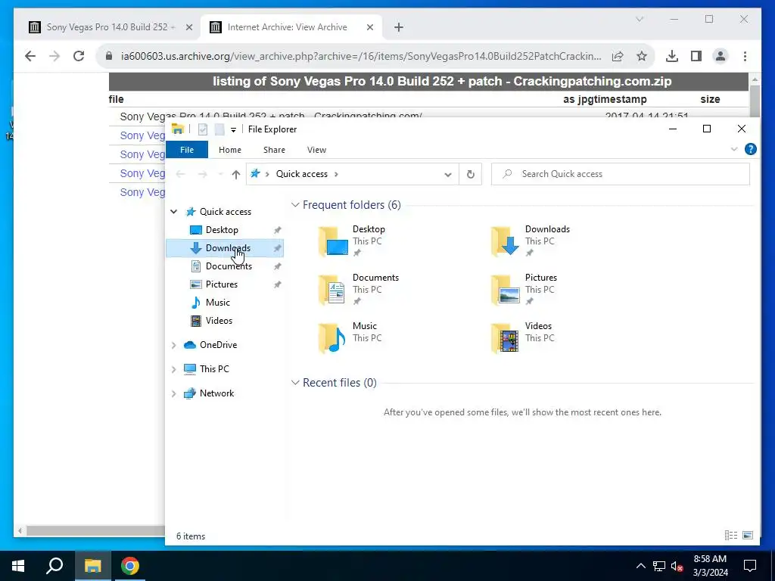This screenshot has height=581, width=775.
Task: Select Downloads in the navigation pane
Action: [228, 248]
